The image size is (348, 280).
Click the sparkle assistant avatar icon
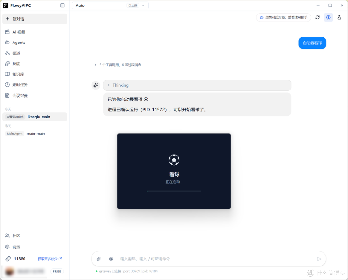point(96,85)
